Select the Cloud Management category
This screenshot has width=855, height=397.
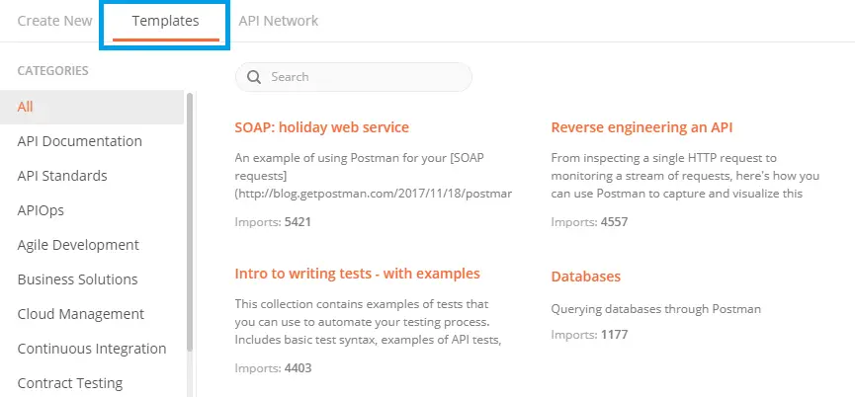coord(81,314)
